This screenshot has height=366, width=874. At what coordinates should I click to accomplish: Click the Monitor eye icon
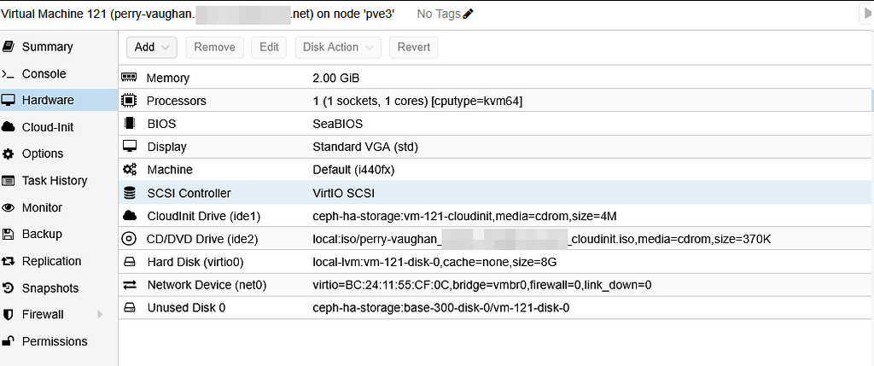click(x=9, y=207)
